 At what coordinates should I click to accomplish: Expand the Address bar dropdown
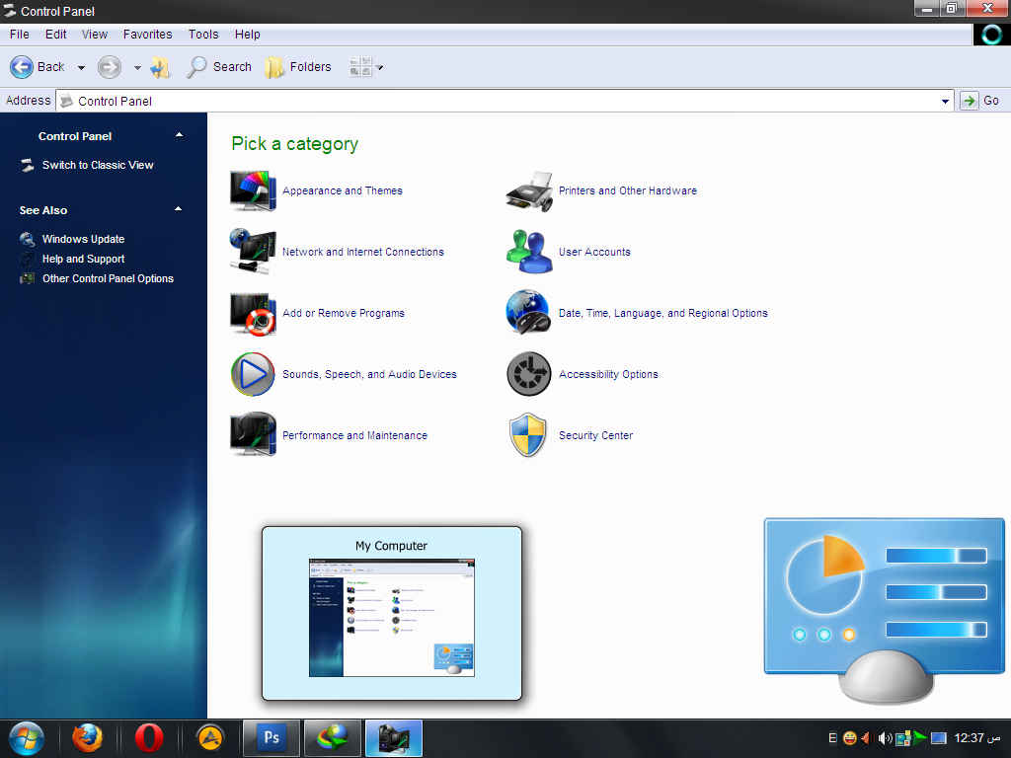945,101
